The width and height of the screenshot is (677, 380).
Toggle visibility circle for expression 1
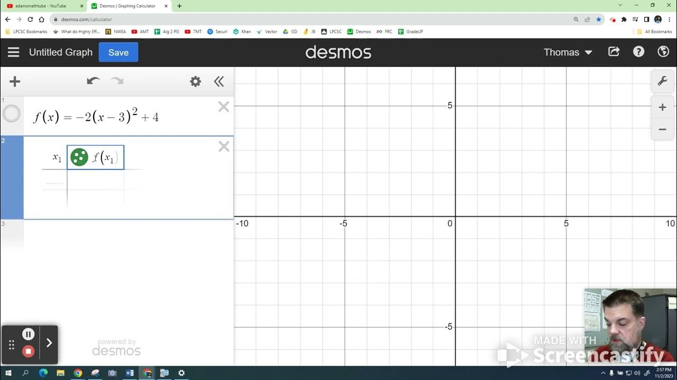coord(12,113)
